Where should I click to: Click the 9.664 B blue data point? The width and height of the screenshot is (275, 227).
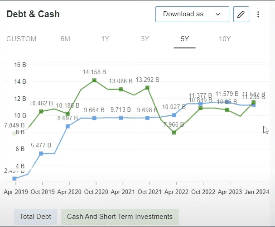pos(94,118)
